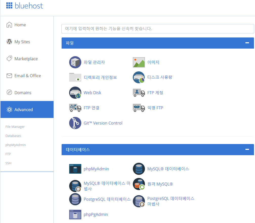The height and width of the screenshot is (223, 255).
Task: Click the Home house icon in sidebar
Action: tap(9, 25)
